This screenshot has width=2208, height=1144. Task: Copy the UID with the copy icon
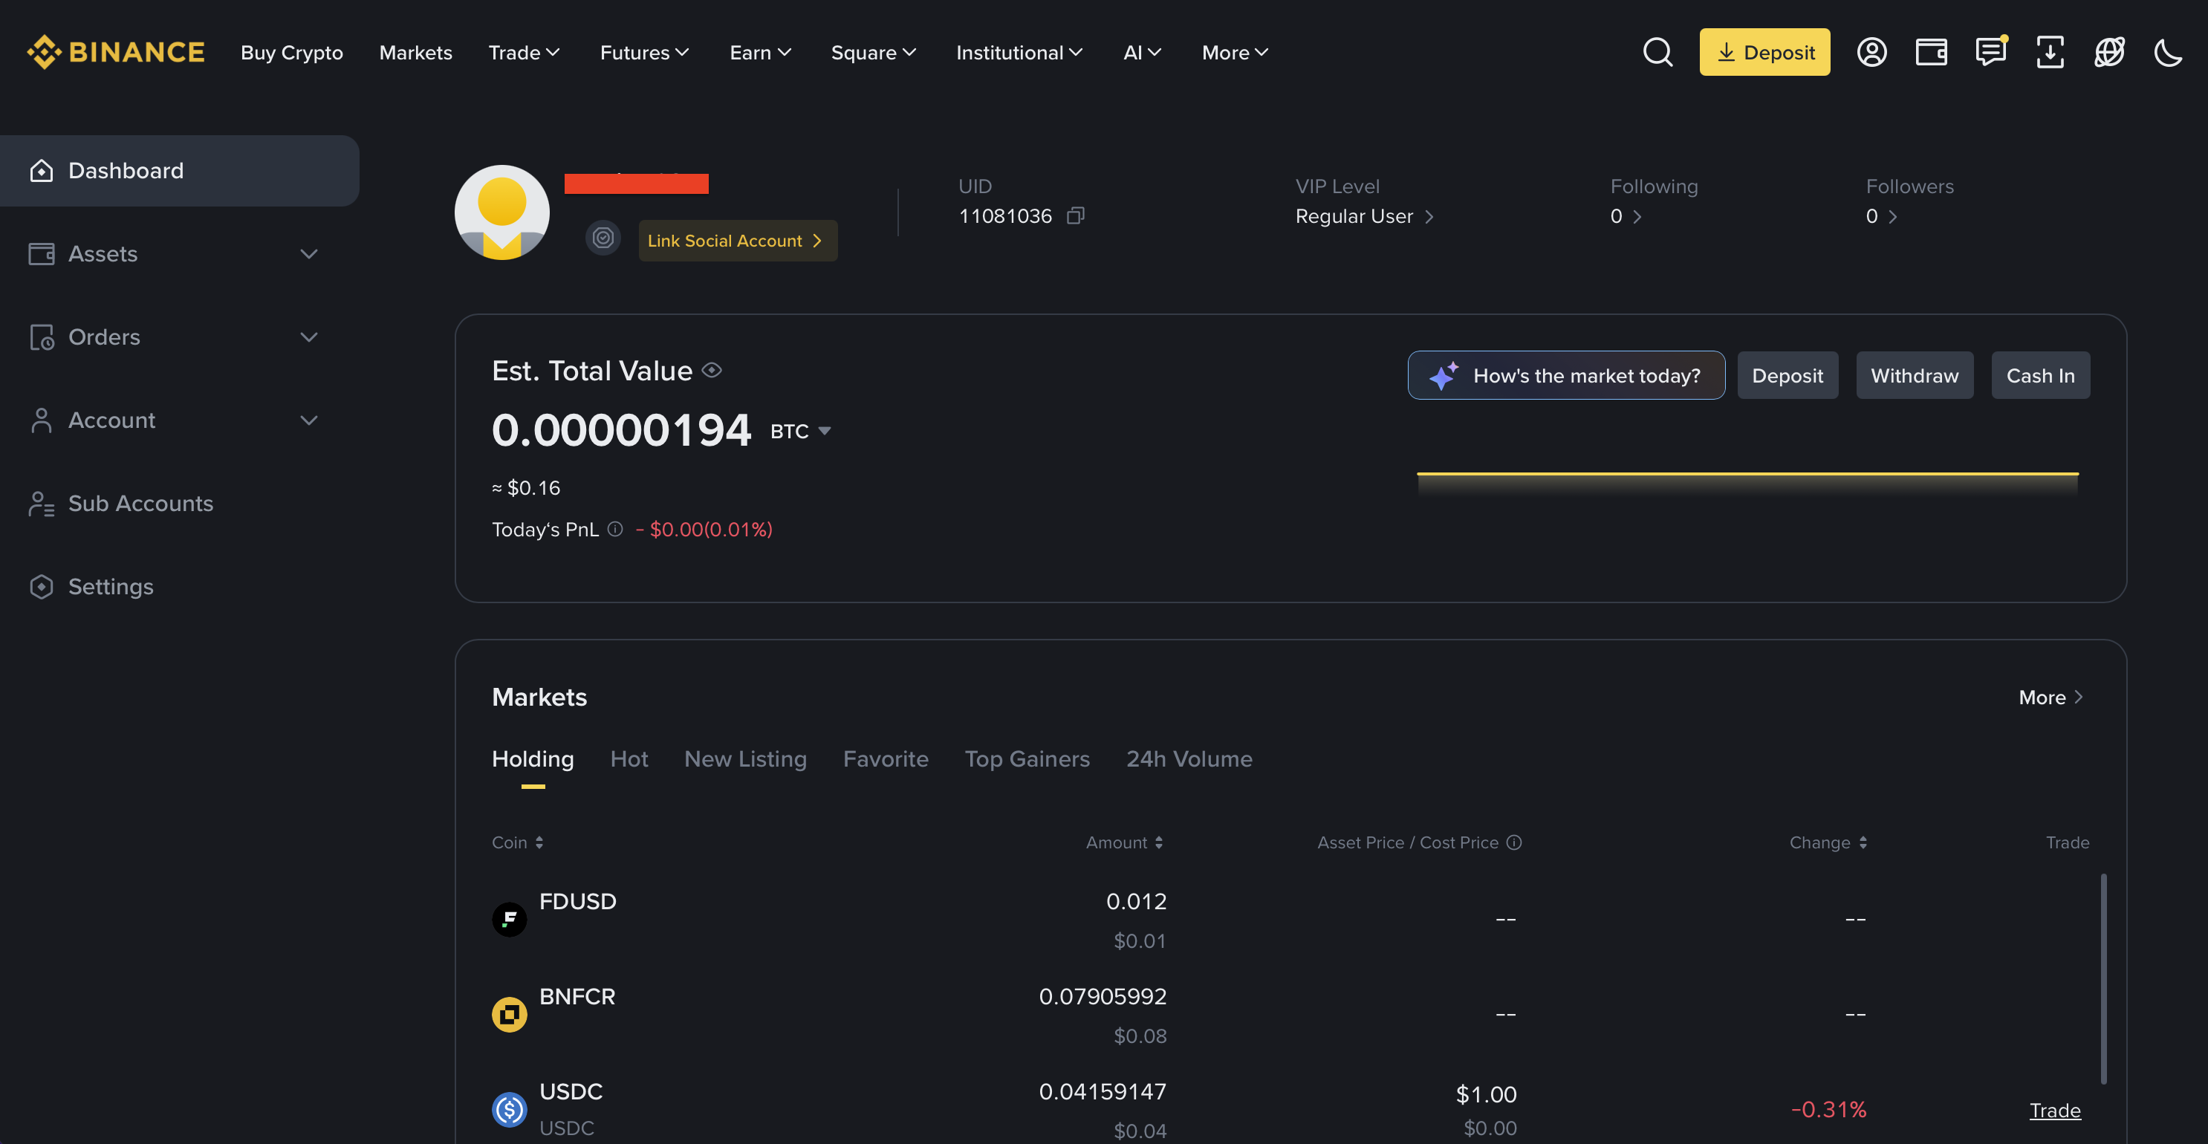pyautogui.click(x=1076, y=216)
